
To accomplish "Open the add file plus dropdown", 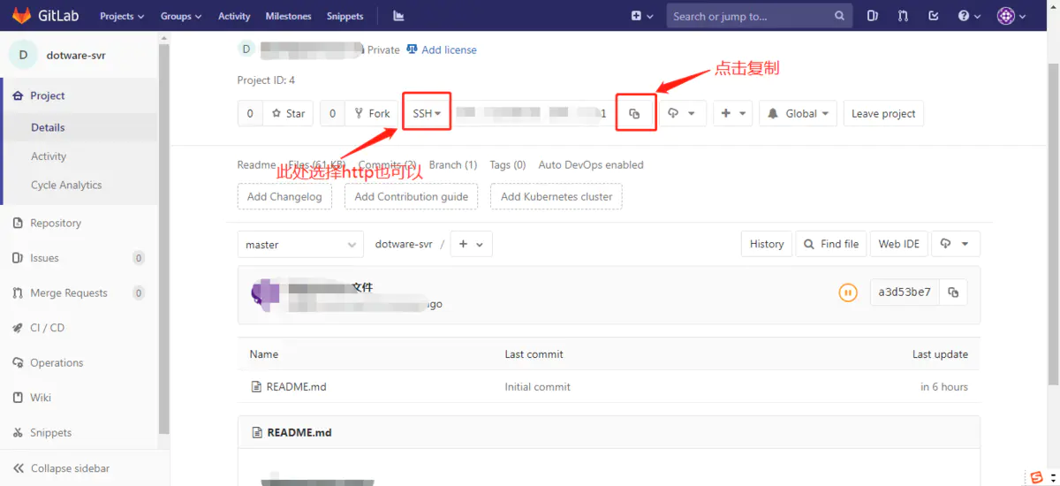I will tap(472, 245).
